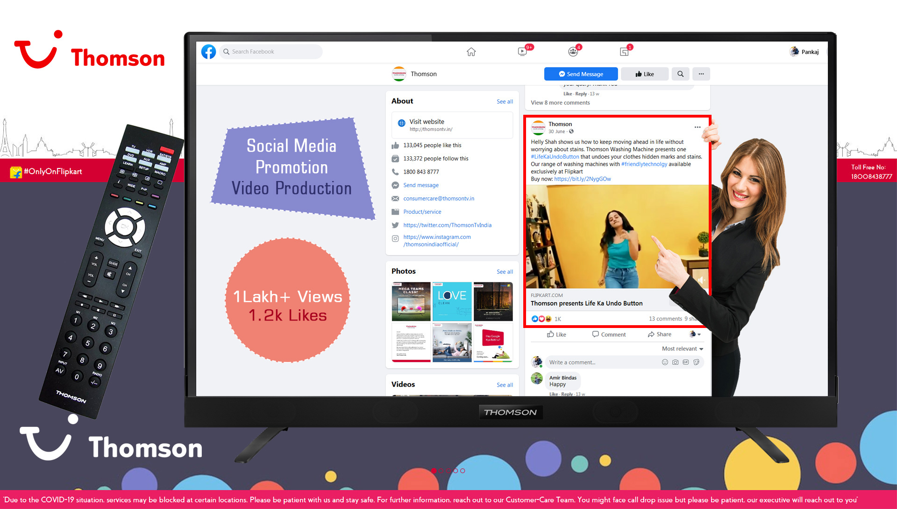This screenshot has width=897, height=509.
Task: Like the Thomson washing machine post
Action: [x=556, y=335]
